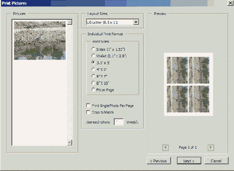Cancel the Print Pictures dialog

(216, 161)
